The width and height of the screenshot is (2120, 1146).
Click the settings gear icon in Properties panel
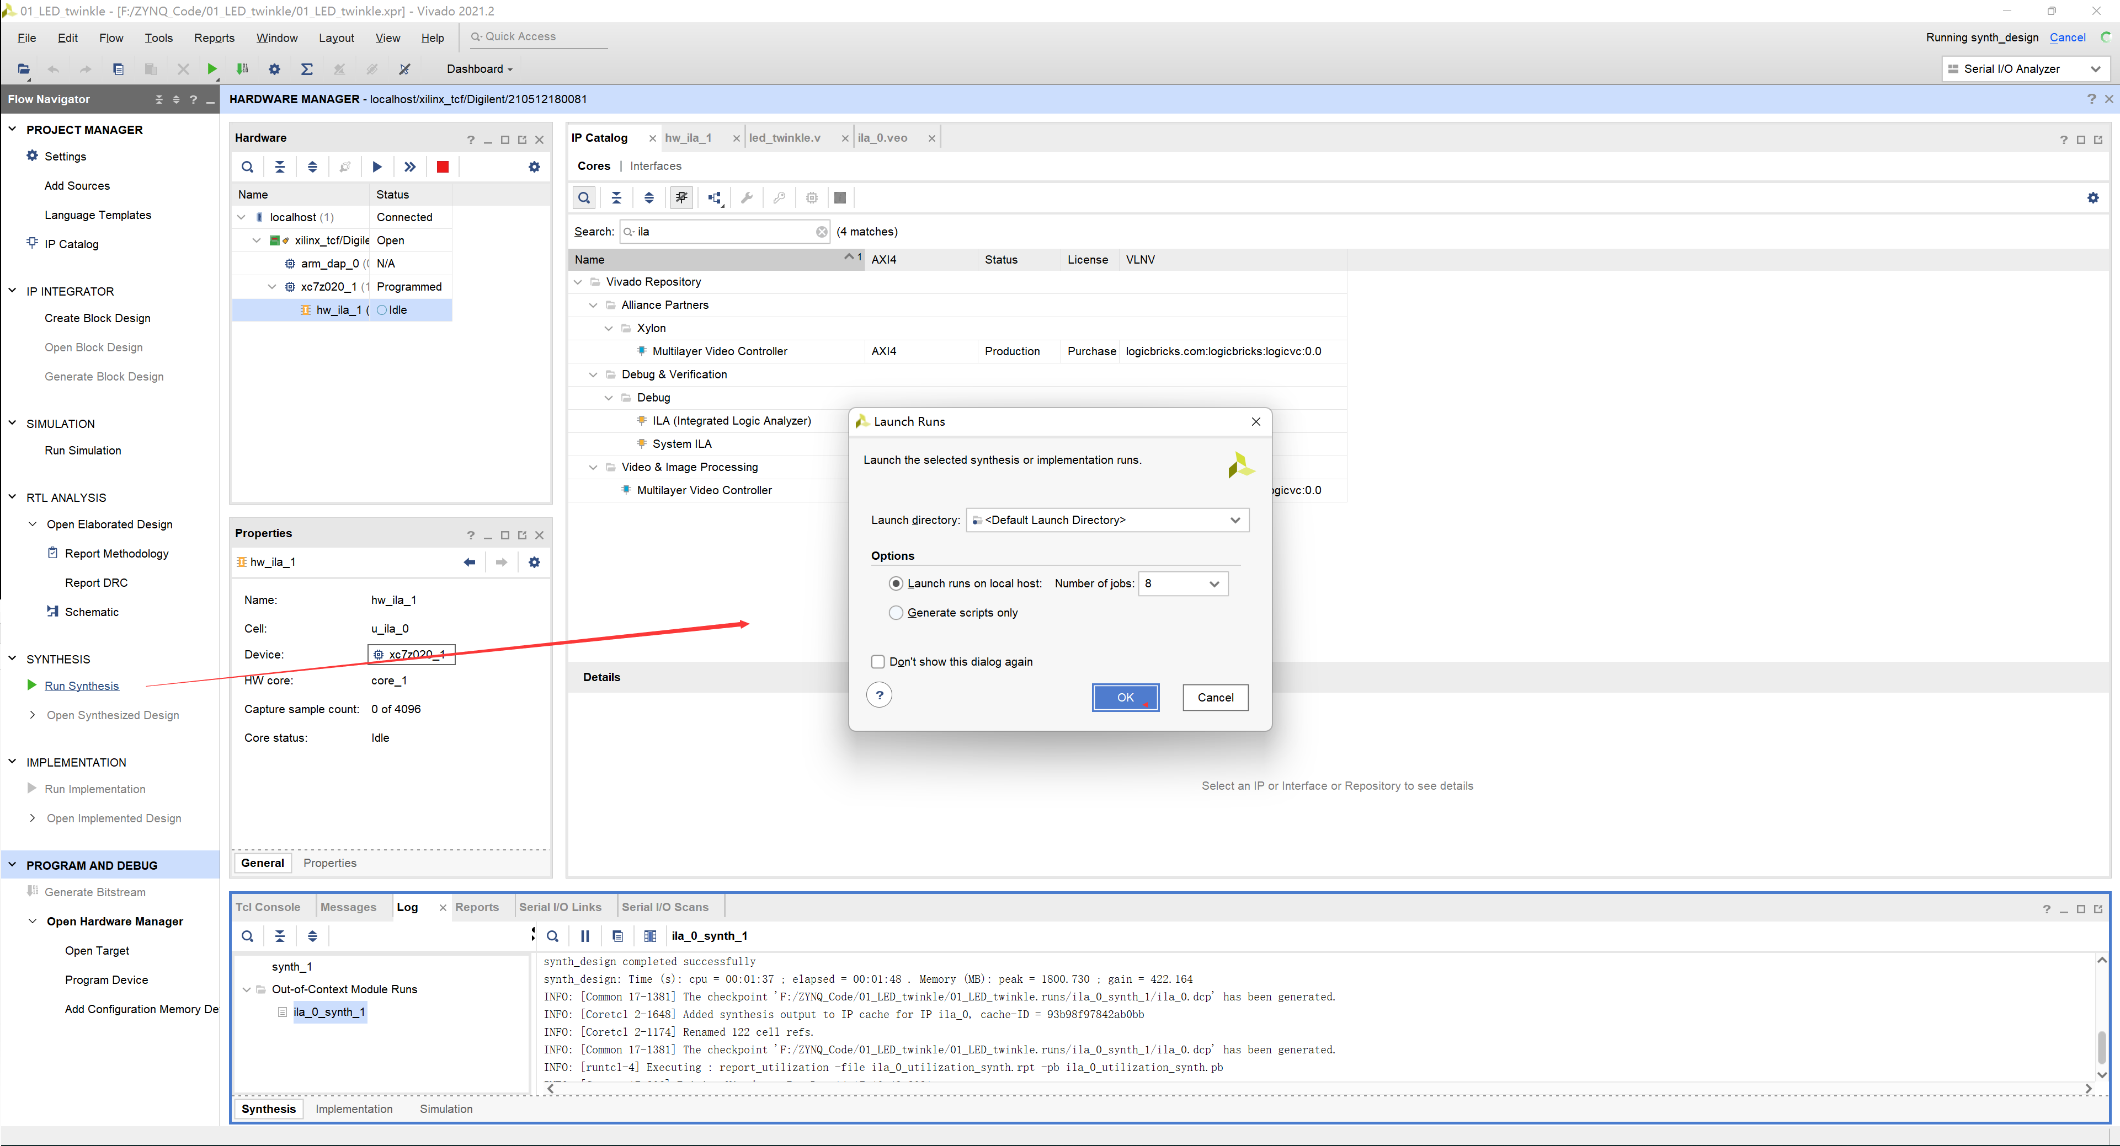534,562
